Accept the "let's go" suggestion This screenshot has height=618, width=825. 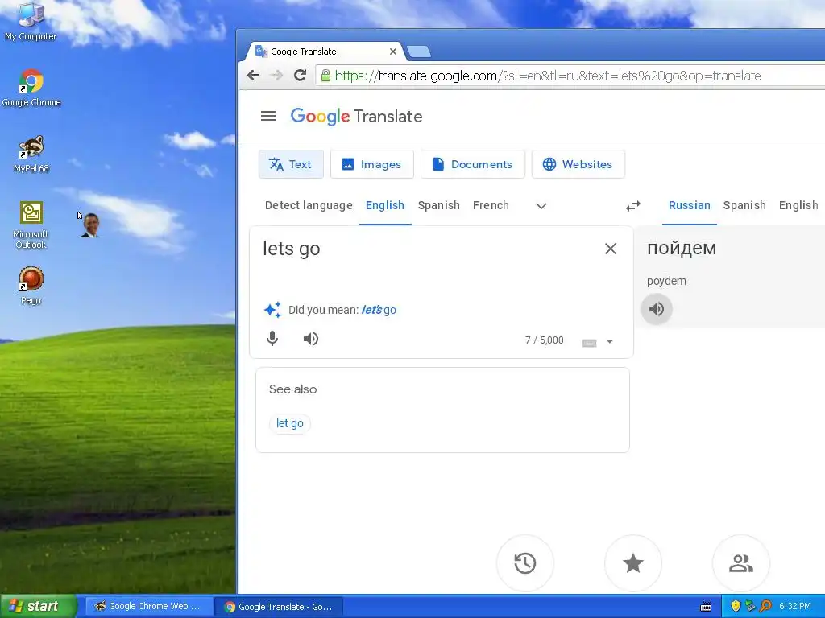point(379,310)
